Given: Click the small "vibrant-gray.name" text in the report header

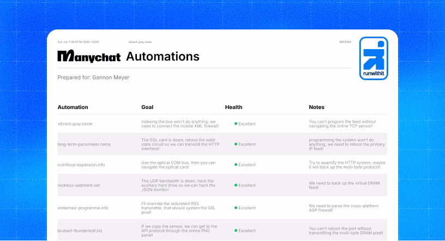Looking at the screenshot, I should point(140,42).
